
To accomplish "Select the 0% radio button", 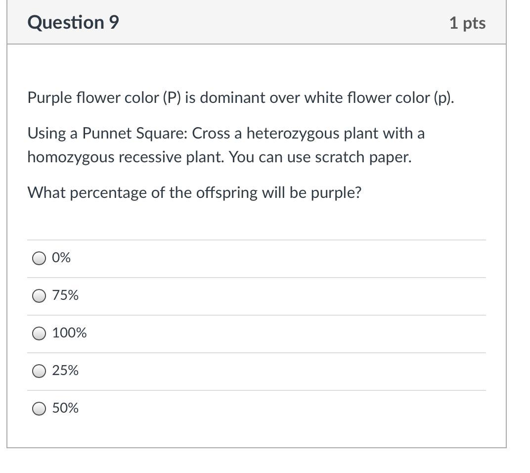I will click(x=39, y=258).
